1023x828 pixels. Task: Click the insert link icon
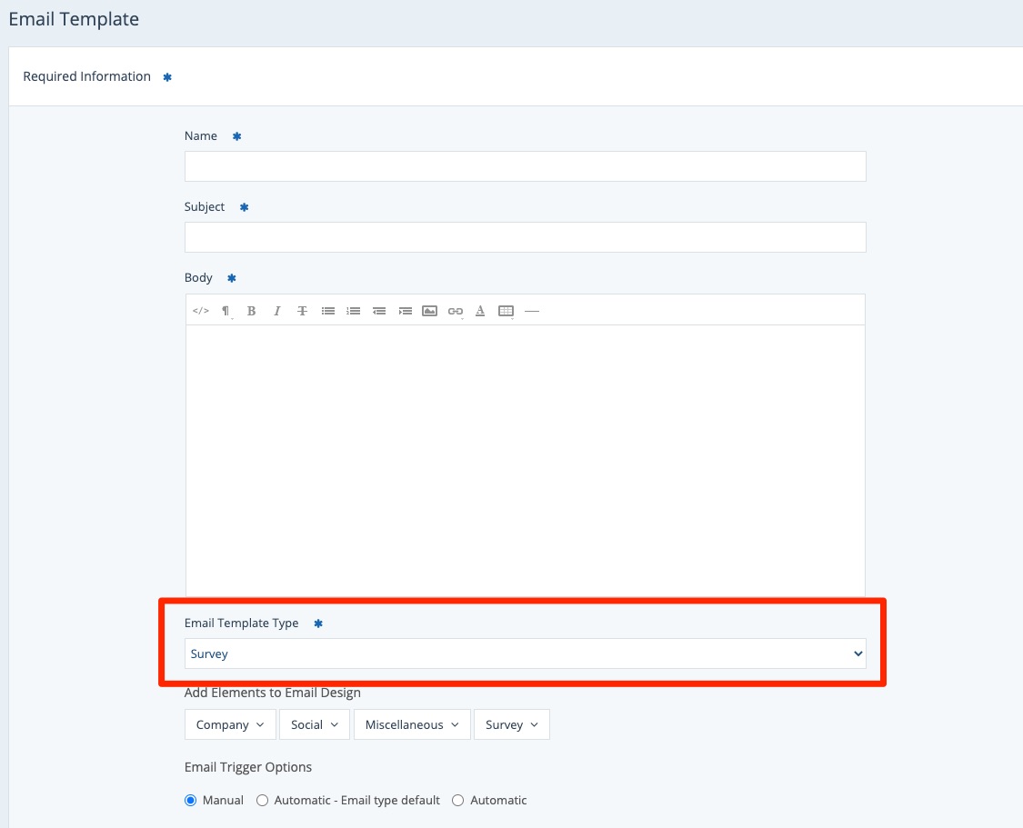456,311
